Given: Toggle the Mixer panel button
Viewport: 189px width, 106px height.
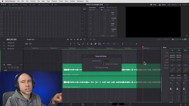Looking at the screenshot, I should click(x=153, y=5).
